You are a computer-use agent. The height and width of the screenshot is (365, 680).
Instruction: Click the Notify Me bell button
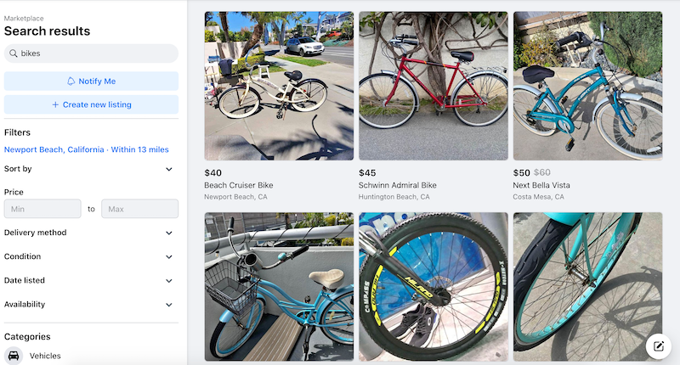tap(91, 81)
